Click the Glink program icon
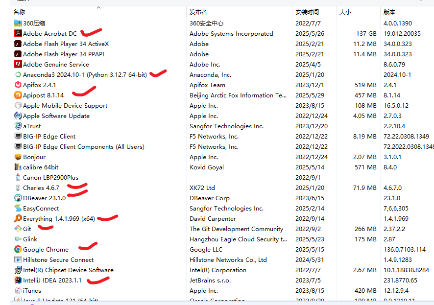Screen dimensions: 434x305 [x=18, y=239]
